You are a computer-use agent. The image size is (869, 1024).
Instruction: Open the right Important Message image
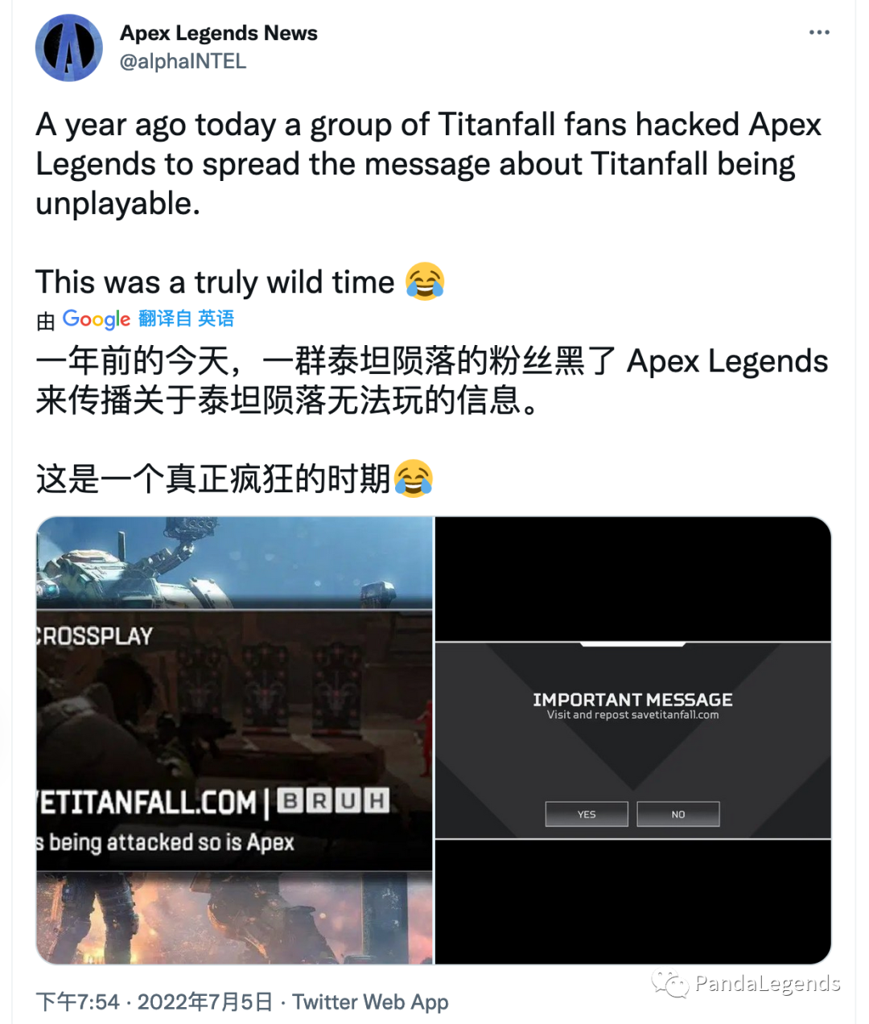[633, 740]
